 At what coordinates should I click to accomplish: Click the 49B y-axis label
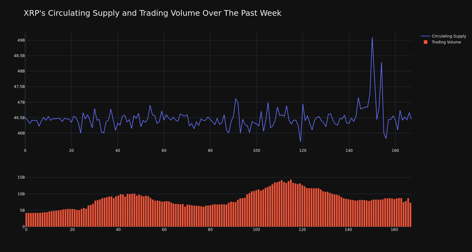[x=21, y=40]
